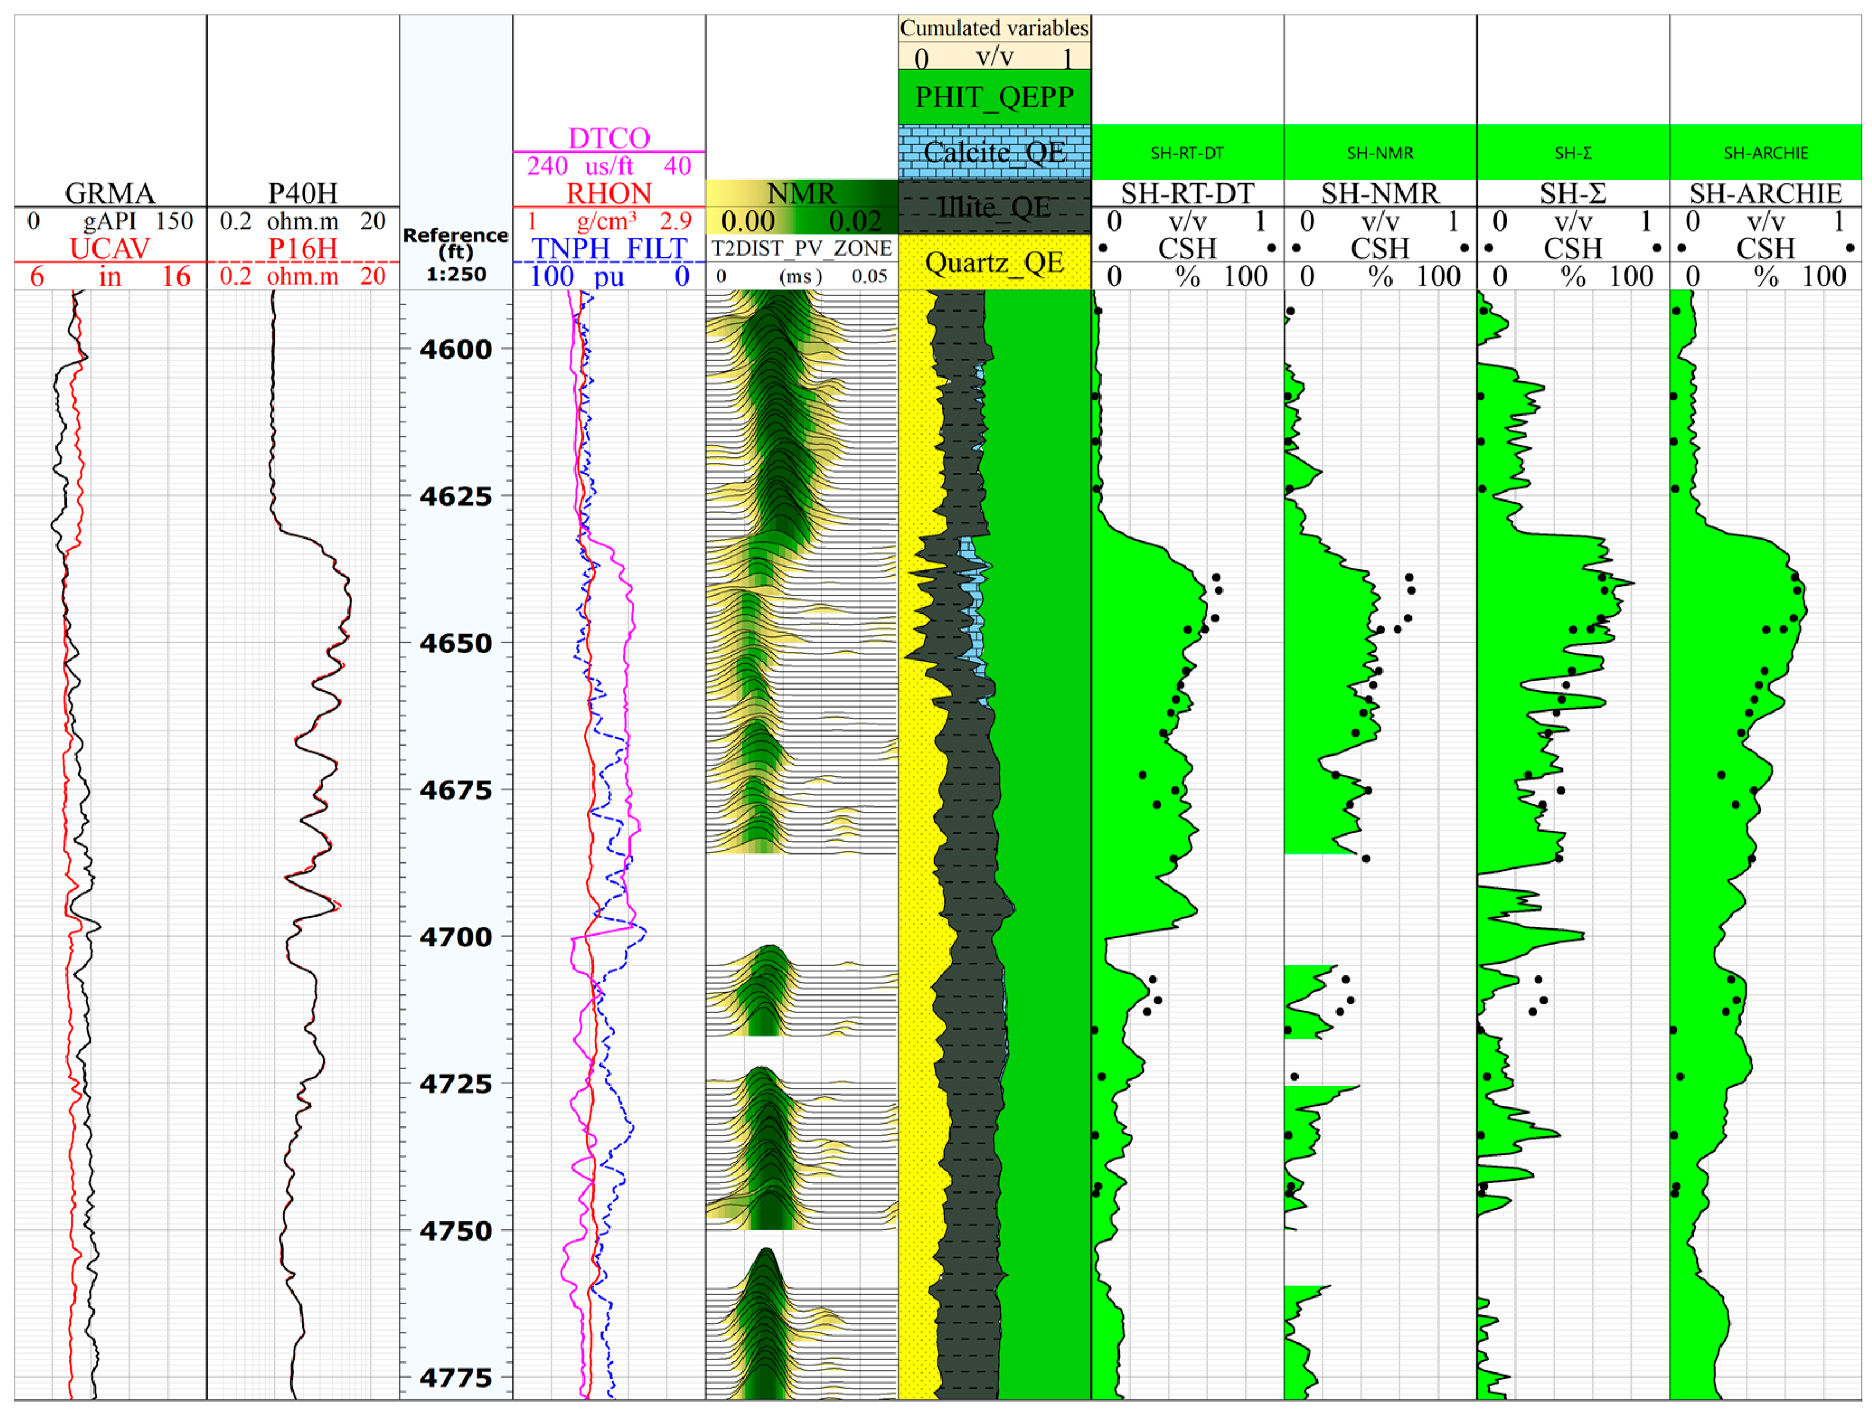Click the Cumulated variables header
1872x1415 pixels.
(x=994, y=28)
